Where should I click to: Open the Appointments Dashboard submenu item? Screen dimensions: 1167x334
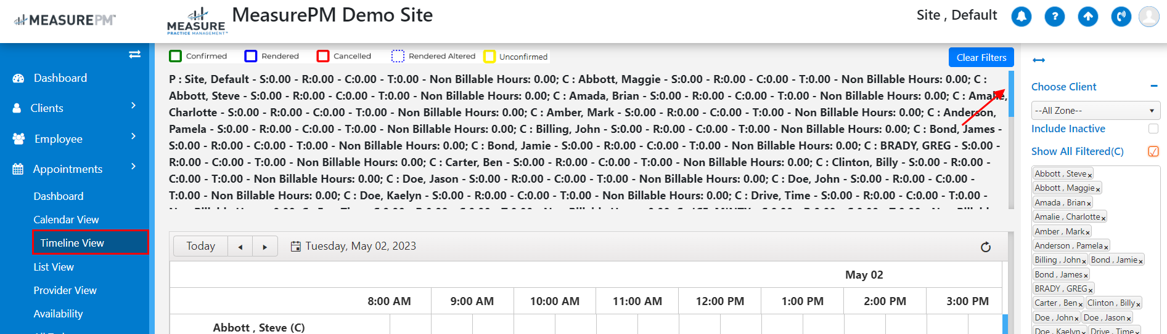59,196
